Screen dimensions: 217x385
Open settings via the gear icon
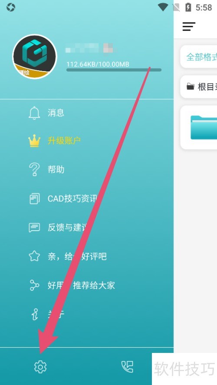pyautogui.click(x=40, y=367)
